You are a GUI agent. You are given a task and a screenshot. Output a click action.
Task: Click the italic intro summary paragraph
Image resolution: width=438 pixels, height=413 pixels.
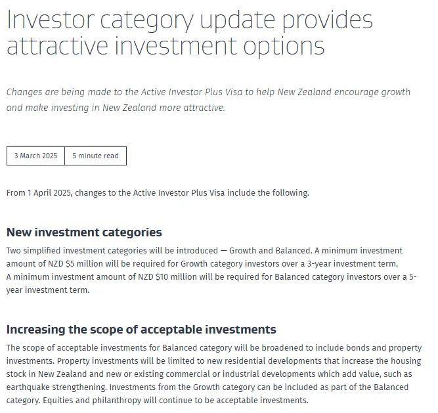(208, 100)
